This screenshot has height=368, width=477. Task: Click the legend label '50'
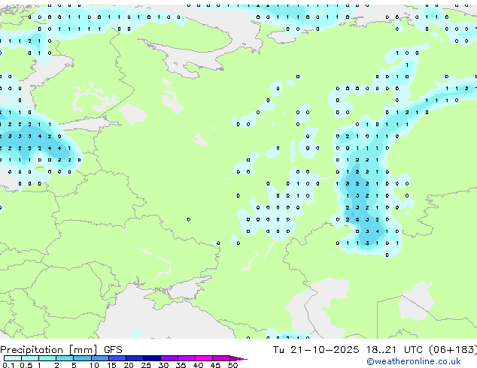pos(232,365)
